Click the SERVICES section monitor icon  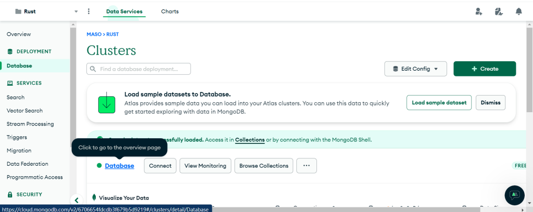tap(10, 83)
